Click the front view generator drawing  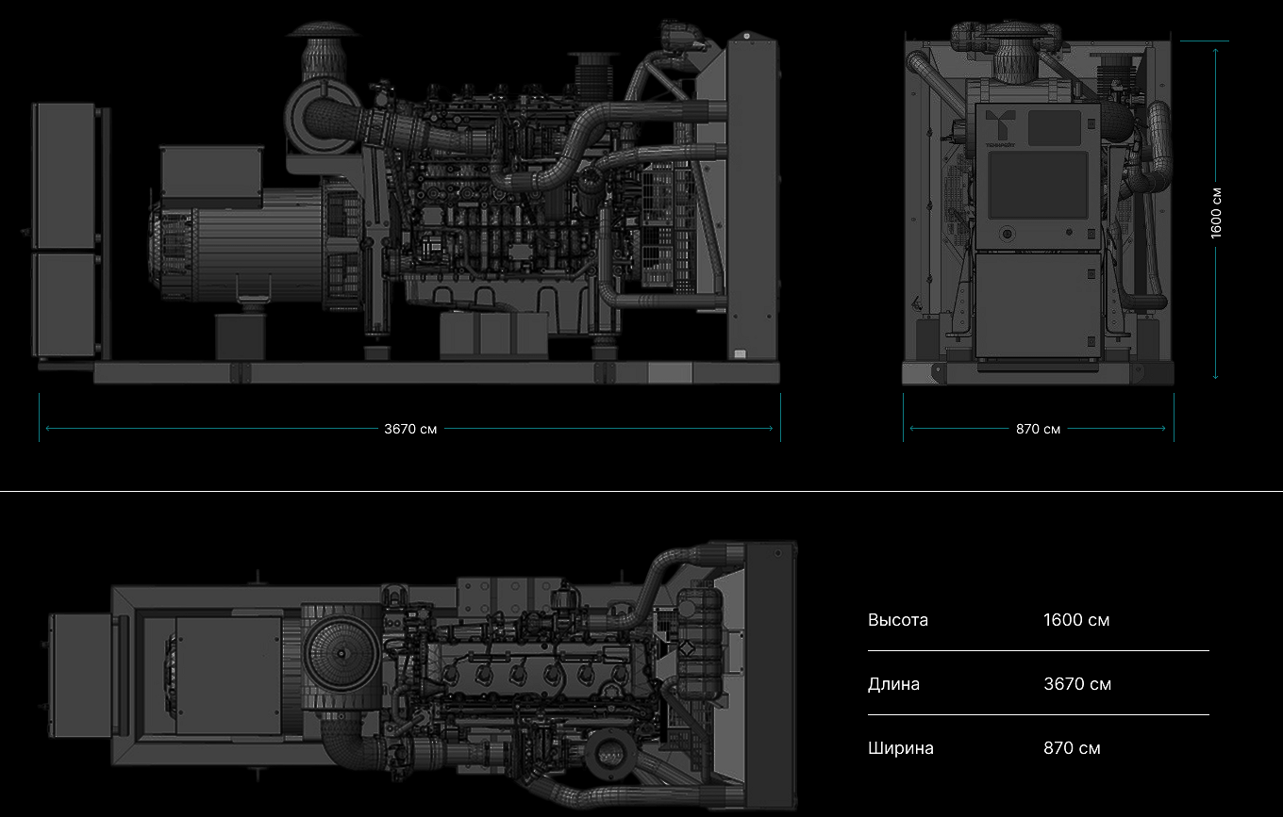tap(1039, 203)
